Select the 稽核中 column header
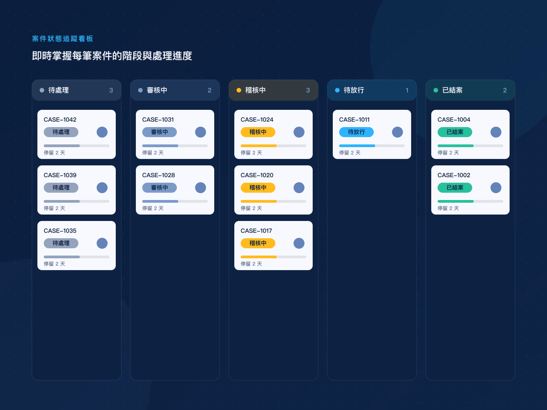This screenshot has width=547, height=410. coord(273,90)
